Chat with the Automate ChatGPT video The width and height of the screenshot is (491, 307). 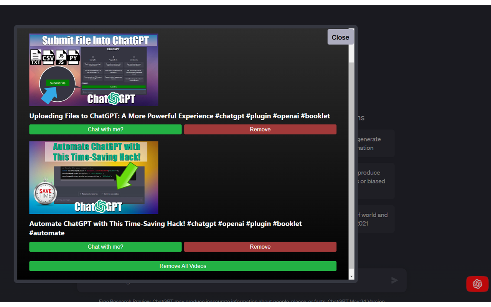(105, 247)
